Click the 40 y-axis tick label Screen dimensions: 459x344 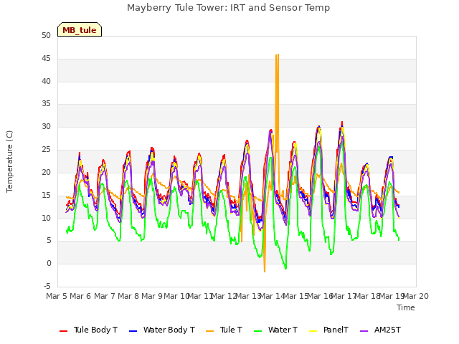(x=46, y=81)
